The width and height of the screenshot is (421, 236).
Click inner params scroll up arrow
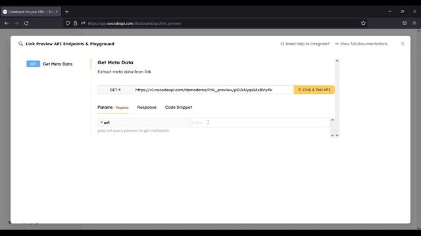pyautogui.click(x=332, y=120)
